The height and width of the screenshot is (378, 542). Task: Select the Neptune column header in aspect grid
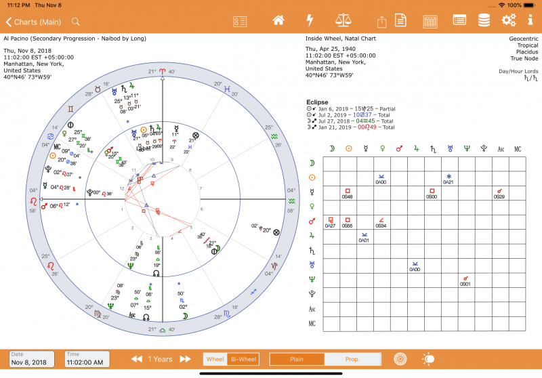pyautogui.click(x=467, y=148)
